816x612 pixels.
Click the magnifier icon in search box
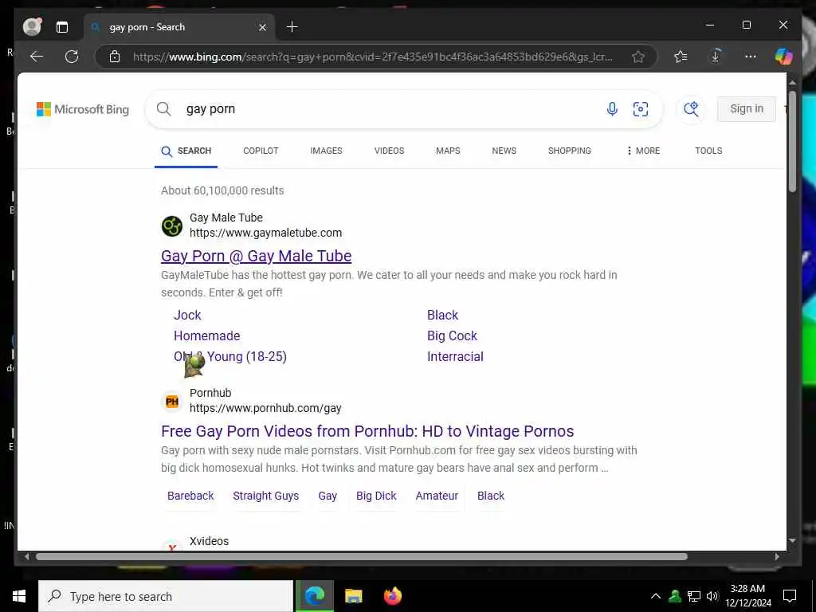164,108
